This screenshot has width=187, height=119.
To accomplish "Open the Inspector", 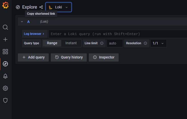I will 104,57.
